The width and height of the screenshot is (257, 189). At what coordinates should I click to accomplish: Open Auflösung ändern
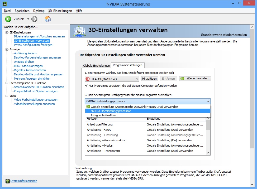coord(25,53)
